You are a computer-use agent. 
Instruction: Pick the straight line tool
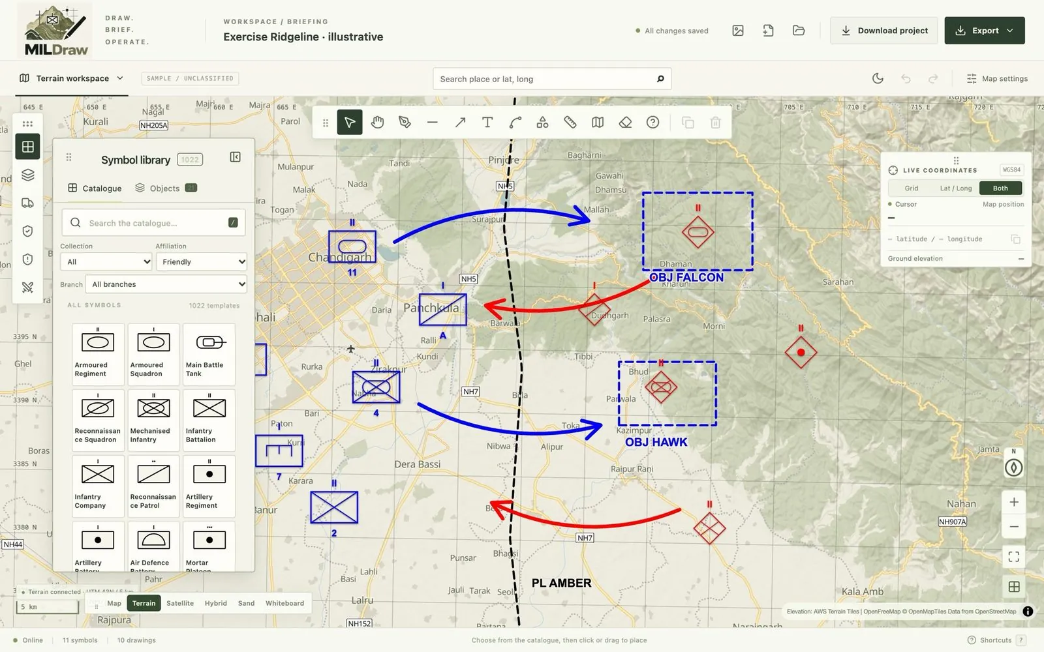pyautogui.click(x=432, y=123)
